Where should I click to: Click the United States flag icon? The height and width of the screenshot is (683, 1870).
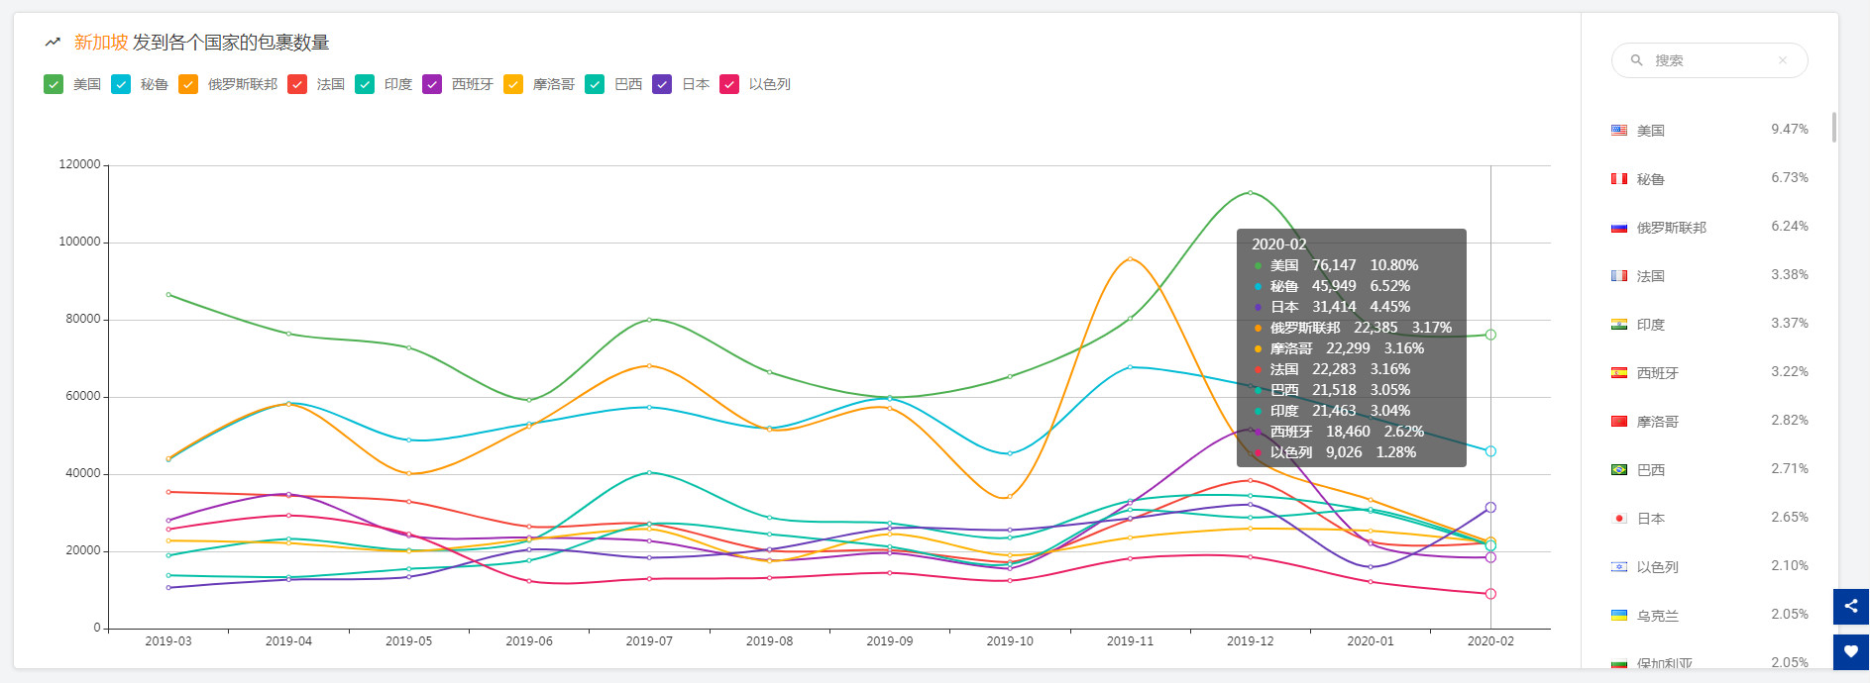tap(1619, 131)
